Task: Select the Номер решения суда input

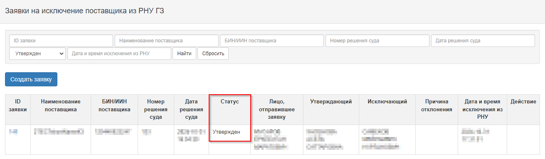Action: click(x=377, y=41)
